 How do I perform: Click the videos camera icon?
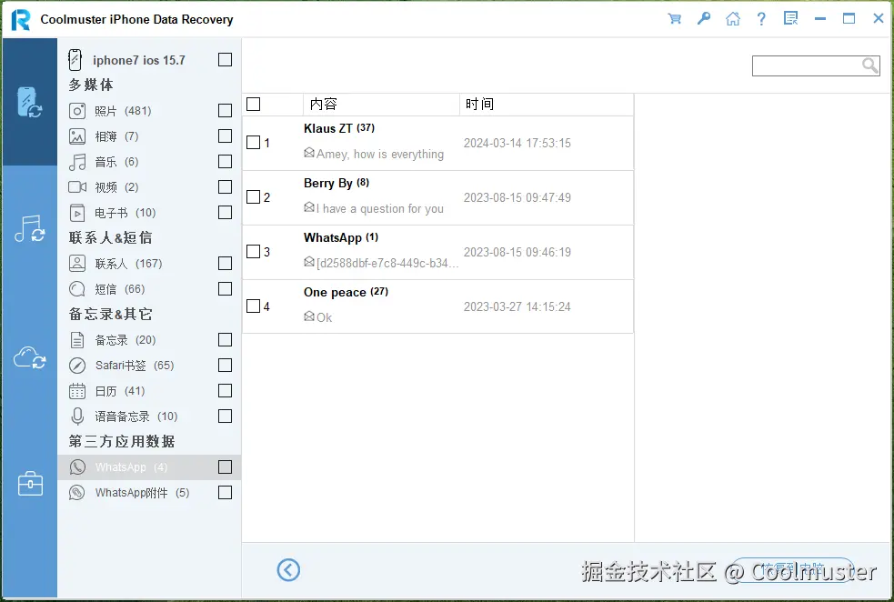(77, 187)
